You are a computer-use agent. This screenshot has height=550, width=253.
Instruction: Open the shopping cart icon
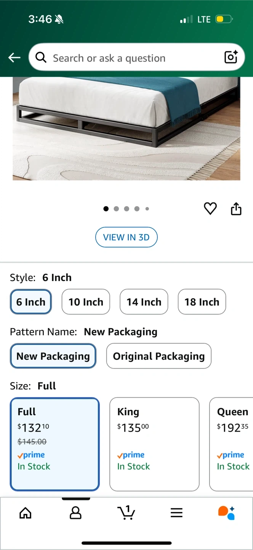click(126, 513)
